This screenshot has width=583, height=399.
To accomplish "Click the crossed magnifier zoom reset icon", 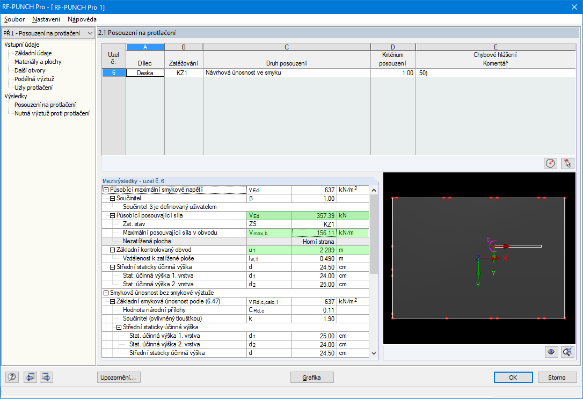I will pos(567,352).
